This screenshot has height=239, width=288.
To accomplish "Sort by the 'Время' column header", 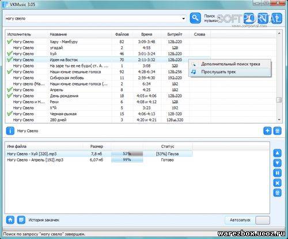I will pyautogui.click(x=146, y=35).
